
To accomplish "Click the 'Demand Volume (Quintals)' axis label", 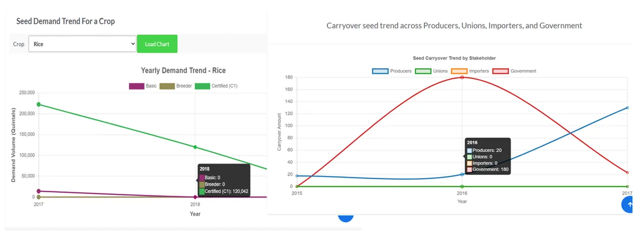I will click(x=13, y=145).
